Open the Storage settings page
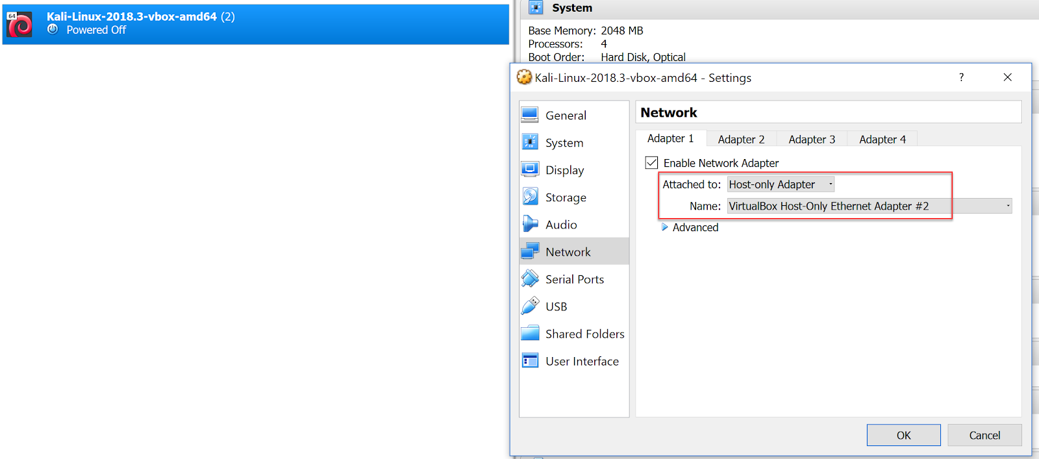 (x=574, y=197)
